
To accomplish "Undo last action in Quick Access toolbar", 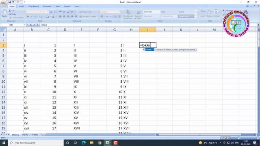I will (x=13, y=2).
